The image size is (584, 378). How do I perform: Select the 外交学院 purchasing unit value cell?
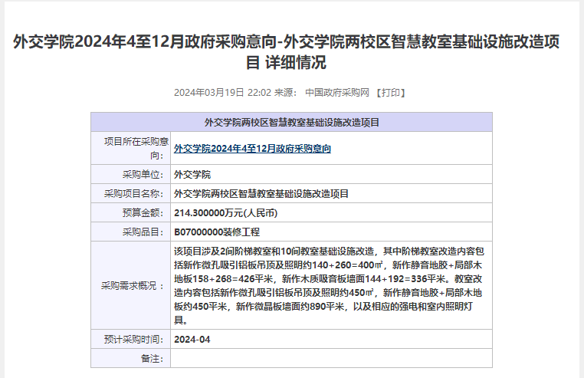pyautogui.click(x=192, y=174)
